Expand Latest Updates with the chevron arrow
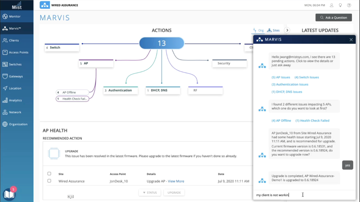 point(287,30)
